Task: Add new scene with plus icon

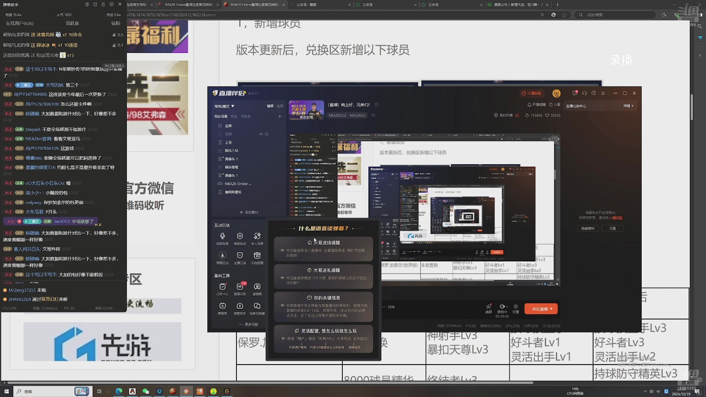Action: (280, 116)
